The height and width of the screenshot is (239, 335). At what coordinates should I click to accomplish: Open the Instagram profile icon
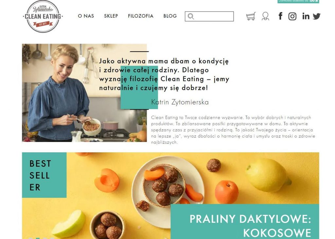pyautogui.click(x=292, y=16)
